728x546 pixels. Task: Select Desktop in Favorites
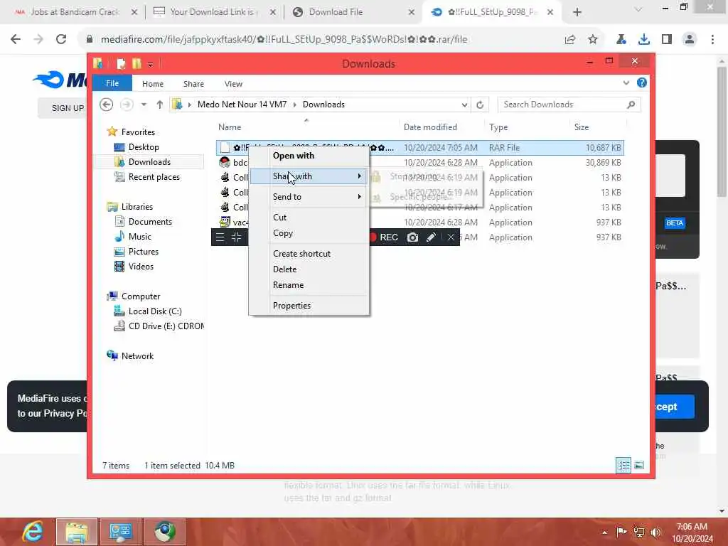(x=144, y=147)
